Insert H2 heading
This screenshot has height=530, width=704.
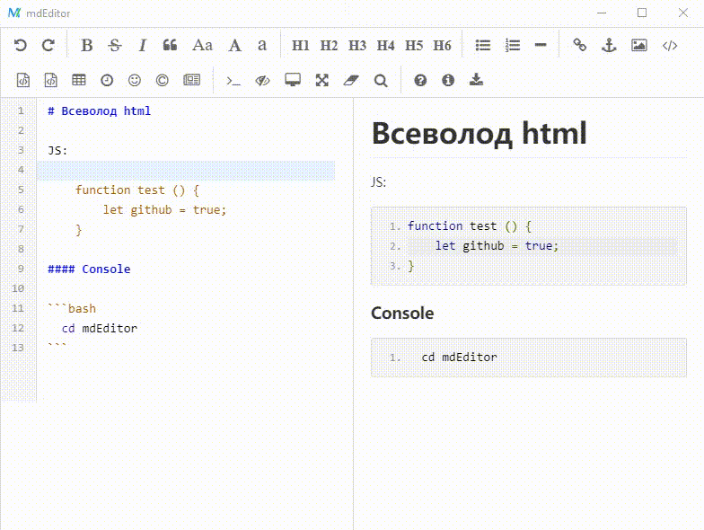329,45
